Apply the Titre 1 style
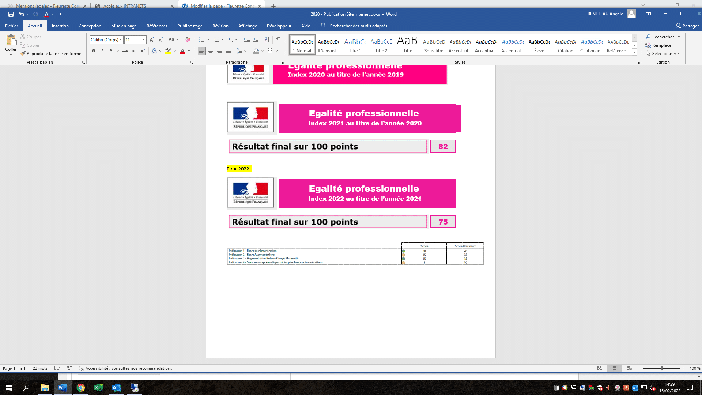 pyautogui.click(x=355, y=45)
